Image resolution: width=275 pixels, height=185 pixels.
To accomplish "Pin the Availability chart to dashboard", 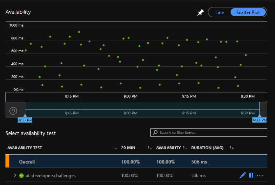I will [201, 12].
